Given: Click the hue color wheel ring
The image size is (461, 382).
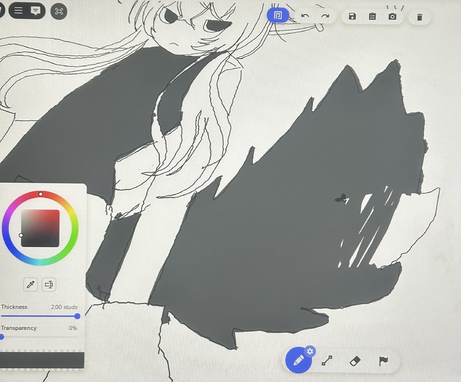Looking at the screenshot, I should [x=40, y=228].
